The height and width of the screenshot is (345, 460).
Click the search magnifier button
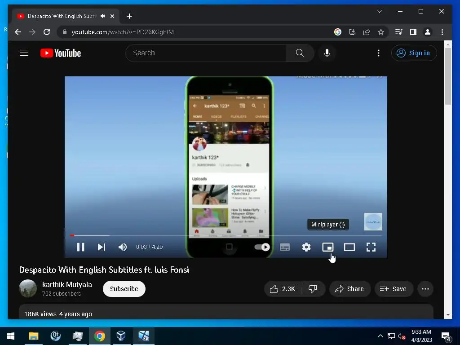click(x=300, y=53)
